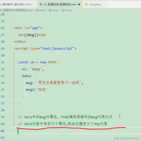Click the const keyword on line 31
Image resolution: width=141 pixels, height=141 pixels.
pyautogui.click(x=23, y=62)
